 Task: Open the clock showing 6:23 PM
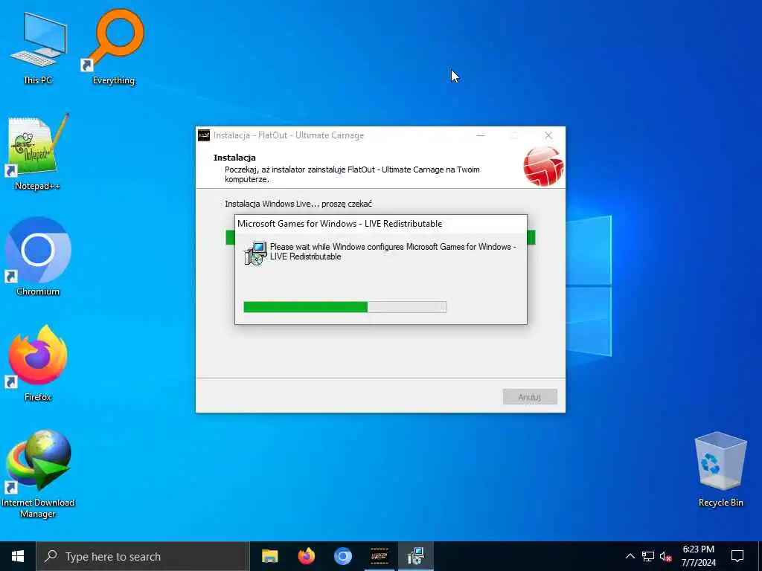[x=698, y=556]
